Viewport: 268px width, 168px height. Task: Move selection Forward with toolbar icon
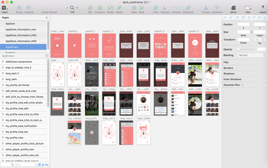tap(206, 8)
